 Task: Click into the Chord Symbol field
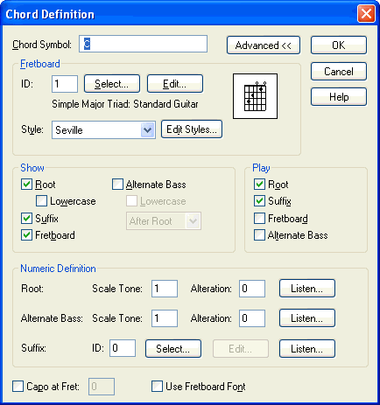(x=143, y=44)
